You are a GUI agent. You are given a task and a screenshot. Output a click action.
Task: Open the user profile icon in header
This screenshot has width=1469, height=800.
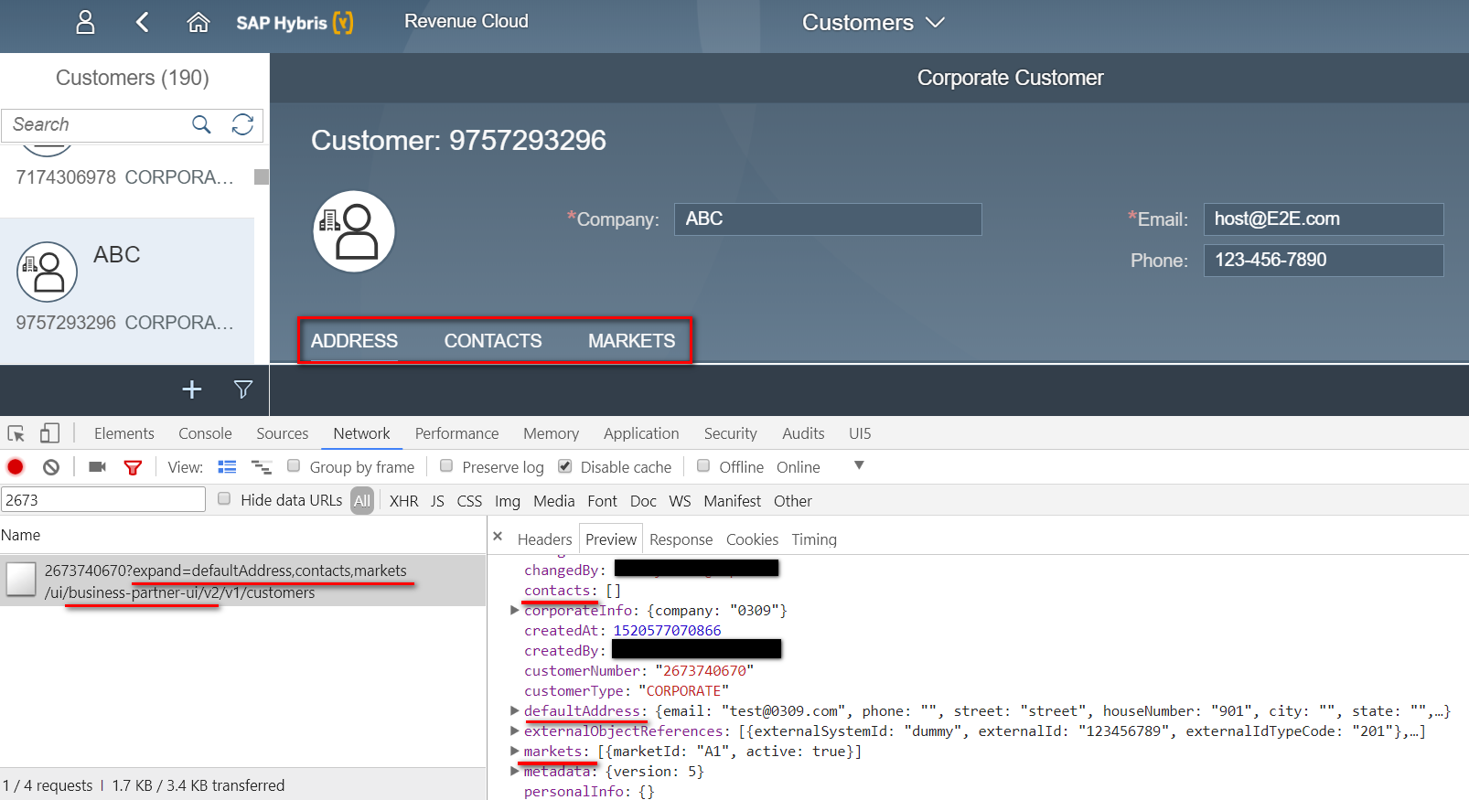[x=85, y=22]
